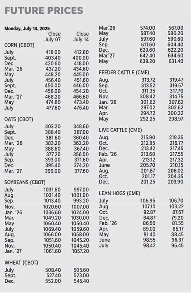Click the SOYBEANS (CBOT) section title
Viewport: 191px width, 293px height.
[25, 182]
